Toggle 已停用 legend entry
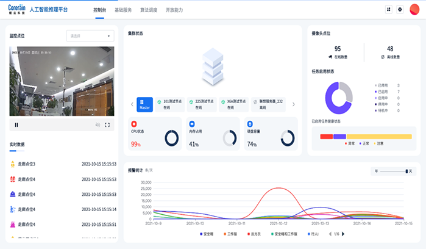This screenshot has height=249, width=426. click(381, 85)
